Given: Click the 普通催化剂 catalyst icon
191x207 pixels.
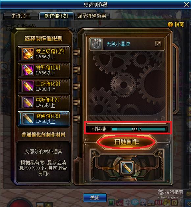Looking at the screenshot, I should click(x=28, y=119).
